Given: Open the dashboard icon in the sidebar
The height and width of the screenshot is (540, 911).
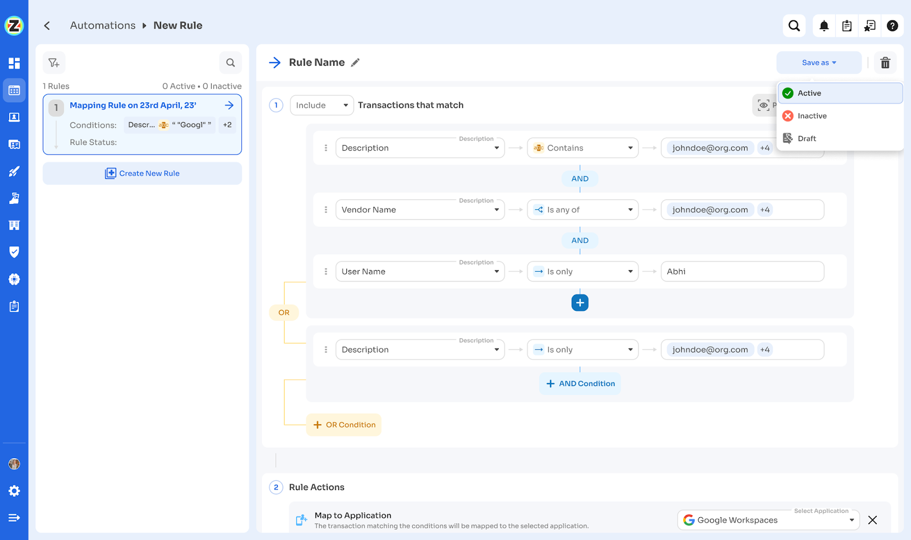Looking at the screenshot, I should (x=14, y=63).
